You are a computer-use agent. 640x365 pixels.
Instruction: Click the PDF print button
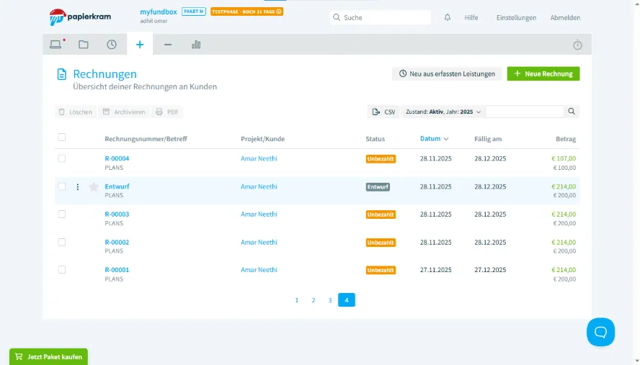click(x=167, y=112)
